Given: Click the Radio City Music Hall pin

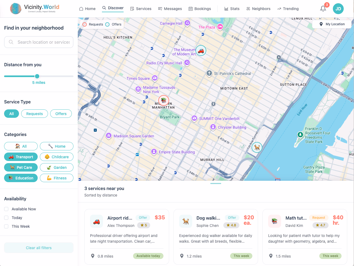Looking at the screenshot, I should coord(187,63).
